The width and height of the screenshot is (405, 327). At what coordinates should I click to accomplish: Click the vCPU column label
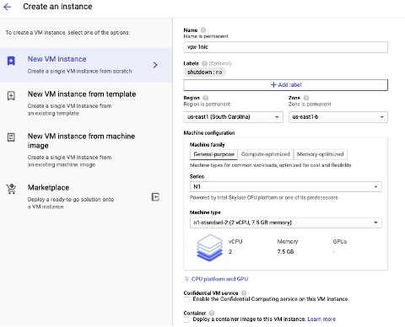pyautogui.click(x=235, y=242)
